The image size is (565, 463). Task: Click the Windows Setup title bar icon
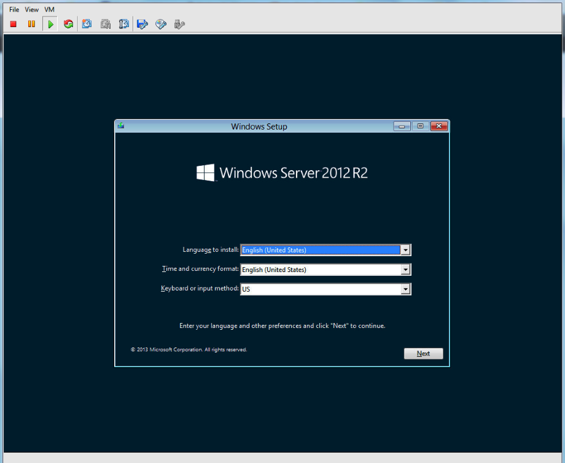click(x=121, y=126)
